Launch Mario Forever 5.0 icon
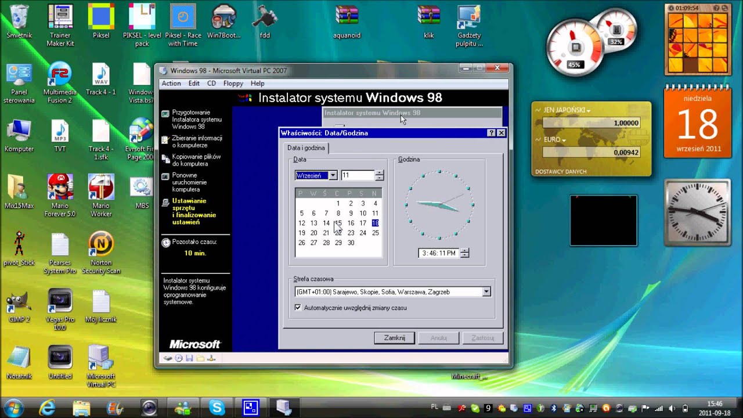 click(60, 196)
